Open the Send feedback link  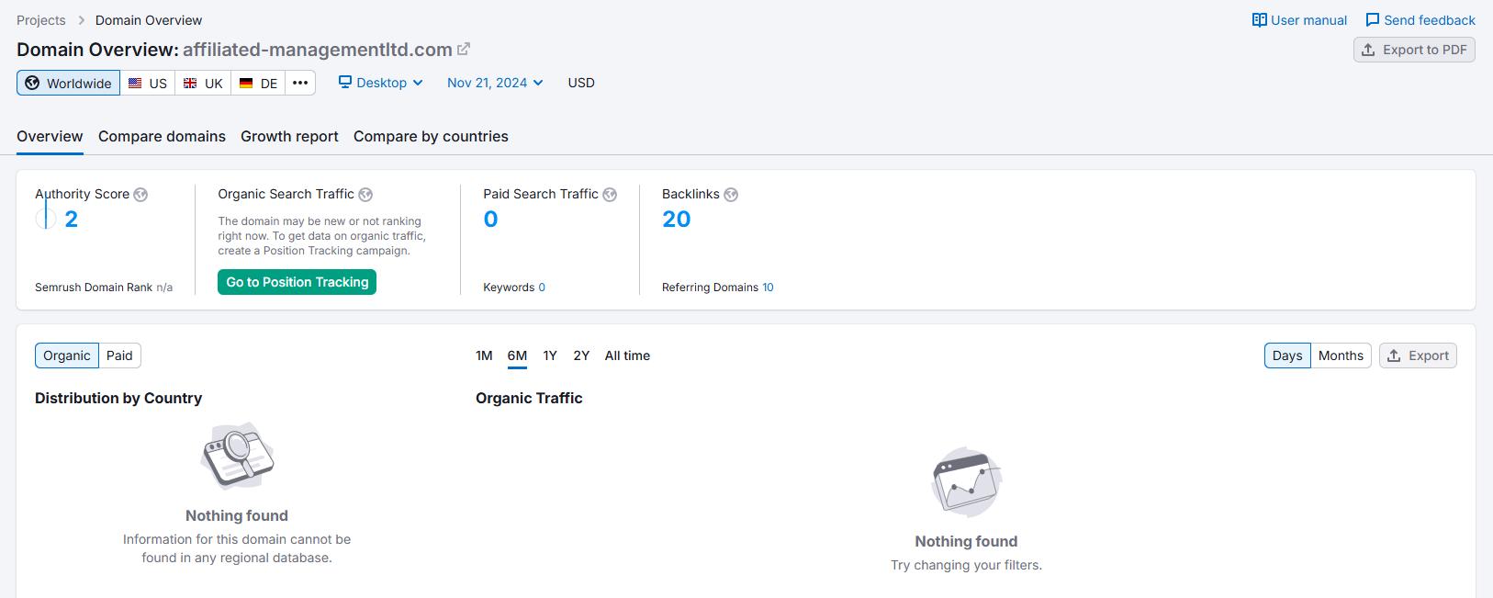coord(1420,20)
